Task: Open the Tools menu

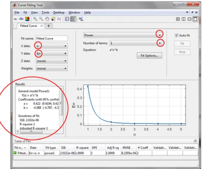Action: click(45, 12)
